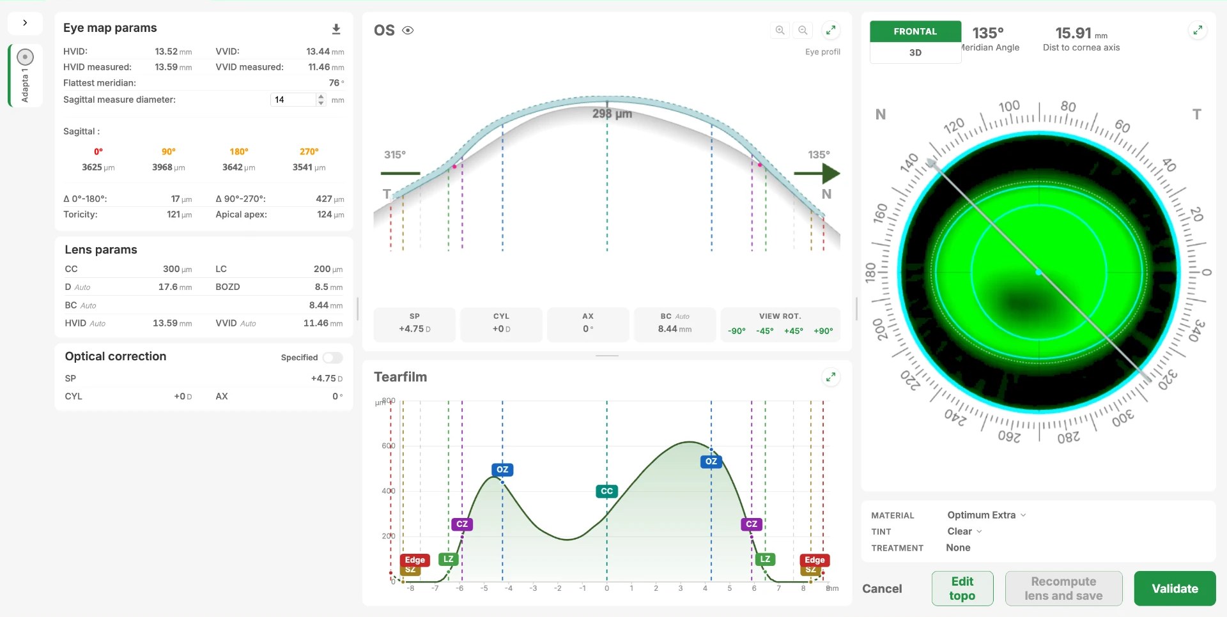Image resolution: width=1227 pixels, height=617 pixels.
Task: Expand the collapsed left sidebar chevron
Action: [x=25, y=23]
